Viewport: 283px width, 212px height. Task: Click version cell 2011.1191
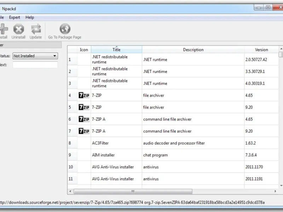tap(261, 179)
